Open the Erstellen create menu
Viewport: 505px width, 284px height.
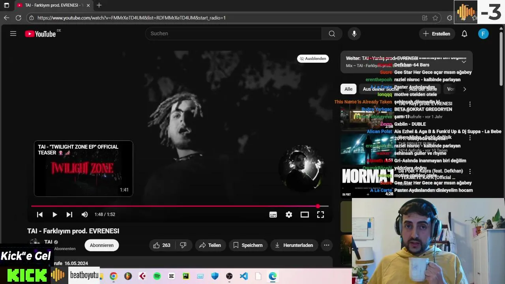point(436,34)
